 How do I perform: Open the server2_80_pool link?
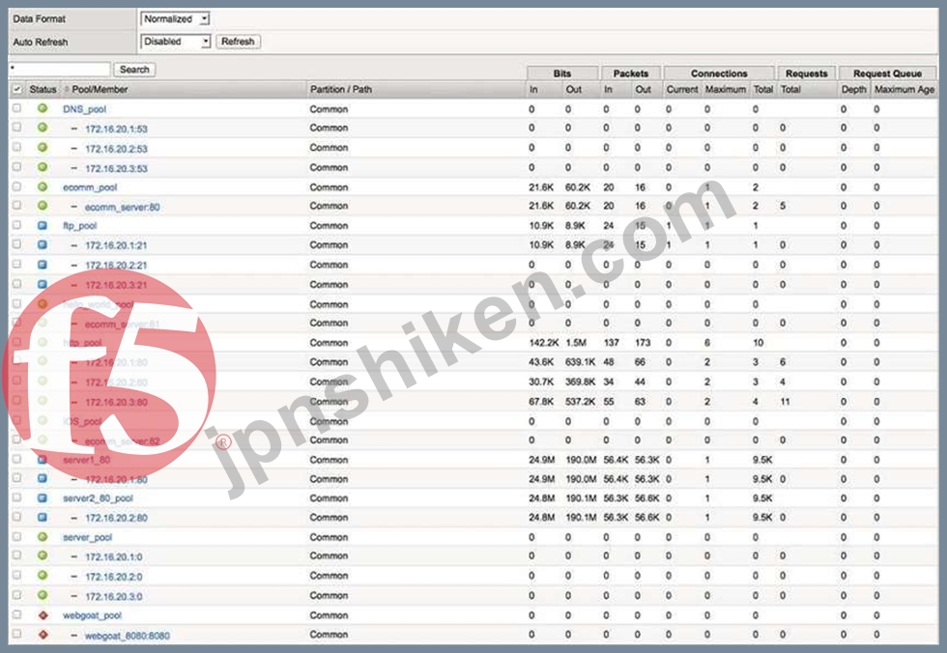tap(98, 498)
